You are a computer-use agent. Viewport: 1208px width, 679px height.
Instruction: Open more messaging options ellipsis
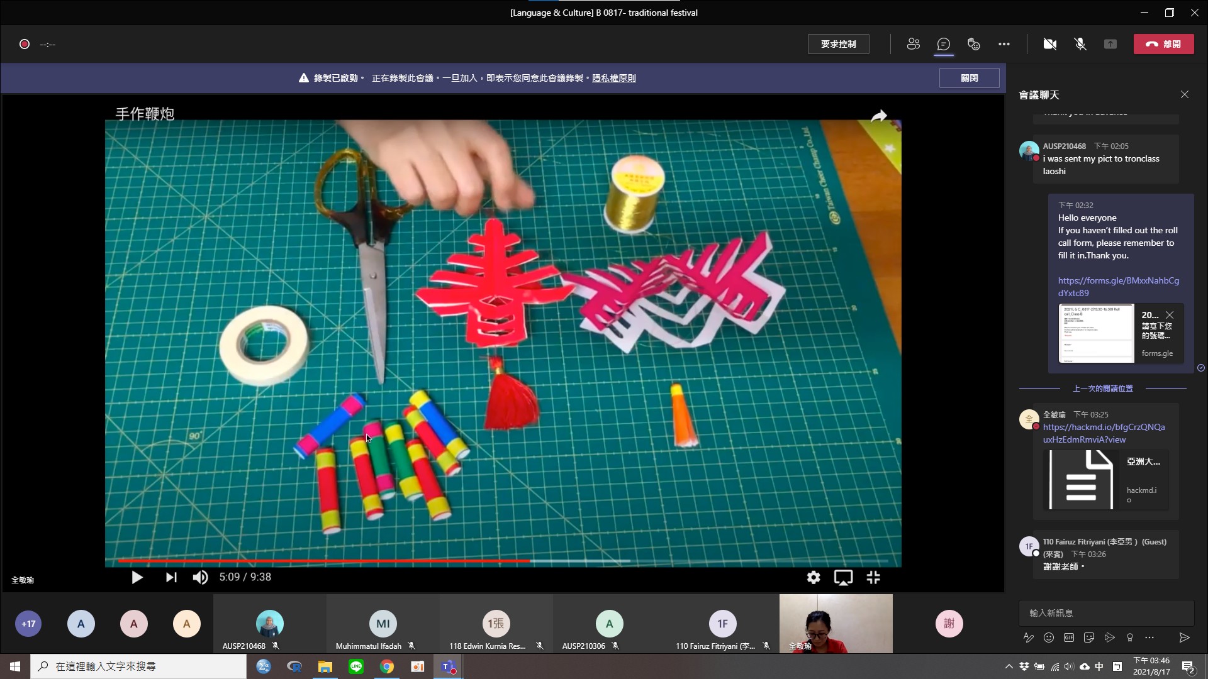point(1149,638)
